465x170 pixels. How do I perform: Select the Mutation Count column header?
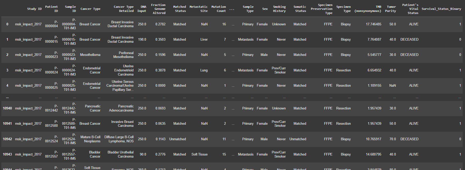(219, 9)
